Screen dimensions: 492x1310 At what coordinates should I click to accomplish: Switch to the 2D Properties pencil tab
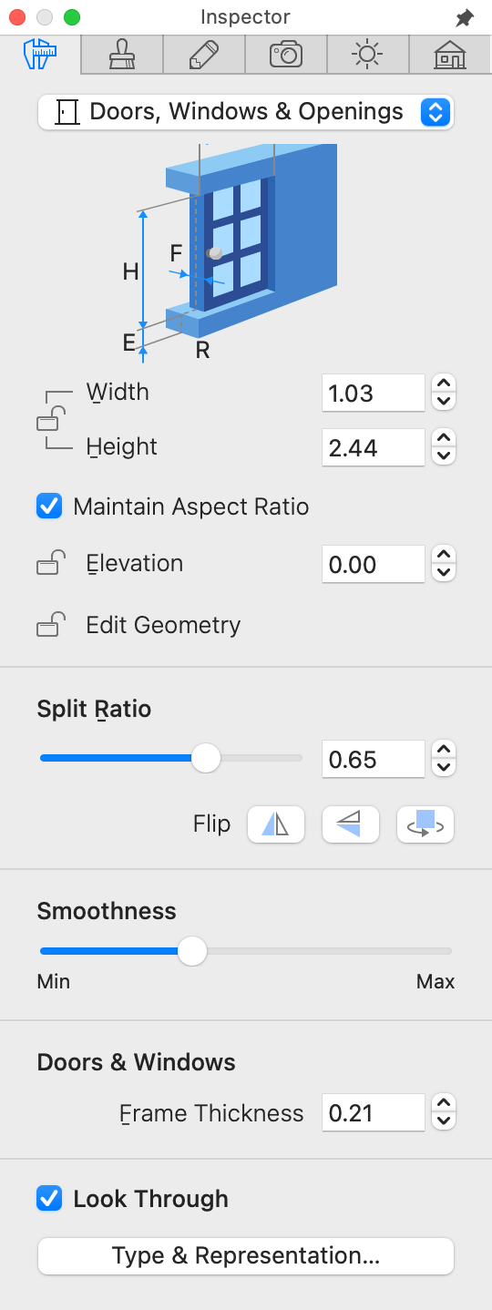[x=204, y=55]
